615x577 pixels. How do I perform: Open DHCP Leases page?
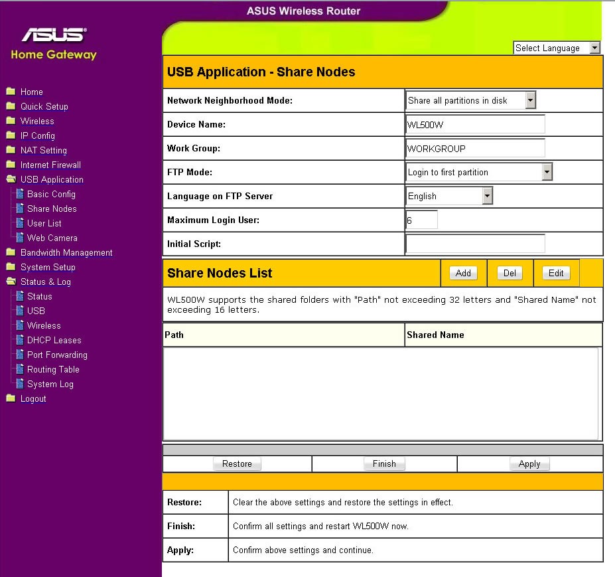54,340
